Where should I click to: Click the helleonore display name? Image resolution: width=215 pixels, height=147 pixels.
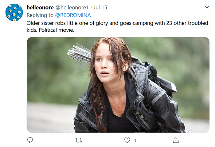tap(40, 7)
